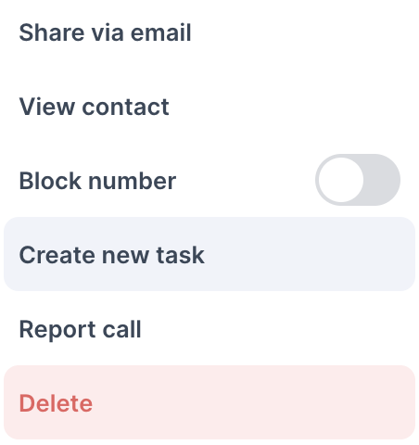Share this call via email
This screenshot has width=419, height=445.
click(x=209, y=32)
